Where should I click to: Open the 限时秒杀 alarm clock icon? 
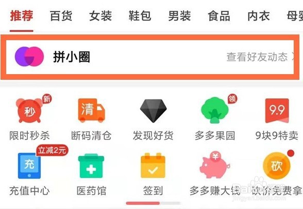pos(29,111)
